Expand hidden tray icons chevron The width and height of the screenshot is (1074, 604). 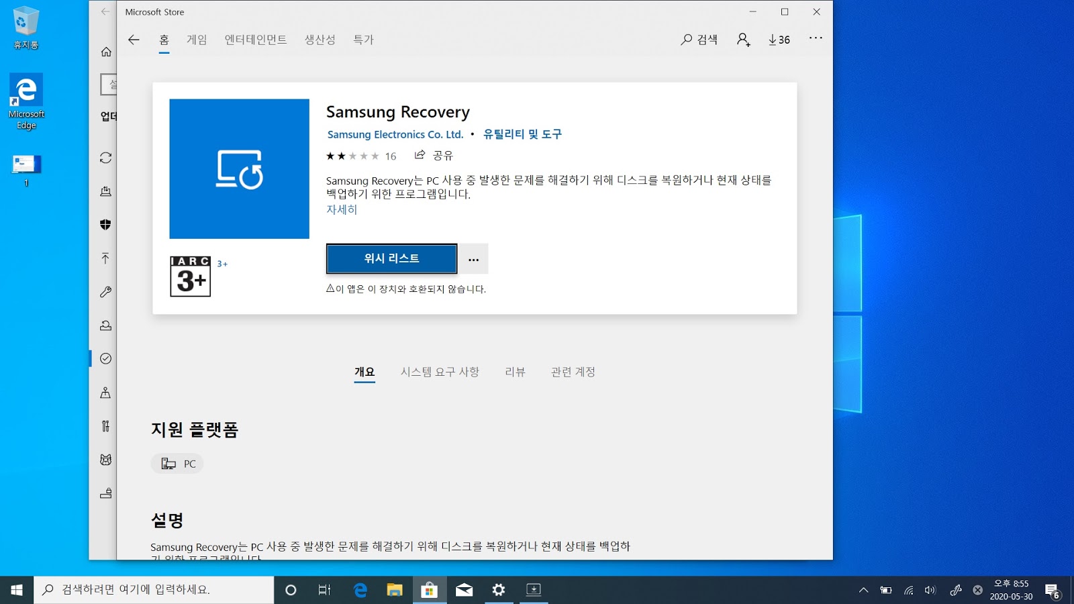coord(863,590)
